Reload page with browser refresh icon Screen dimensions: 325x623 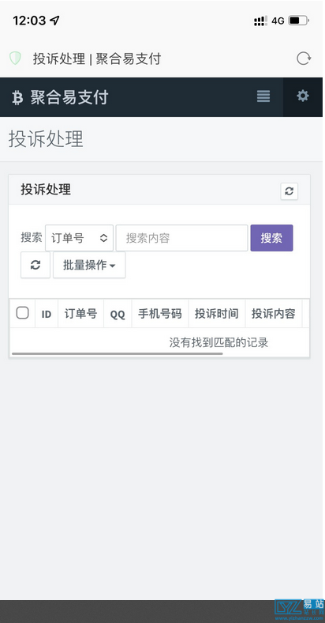point(304,59)
